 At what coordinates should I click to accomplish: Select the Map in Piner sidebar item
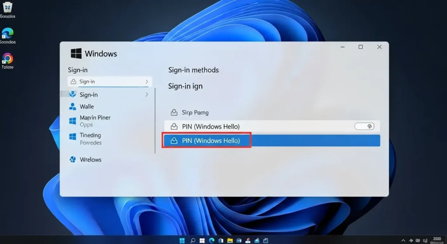[x=89, y=121]
